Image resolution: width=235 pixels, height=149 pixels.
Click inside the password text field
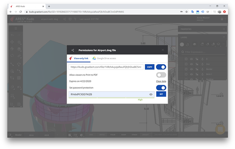point(108,94)
